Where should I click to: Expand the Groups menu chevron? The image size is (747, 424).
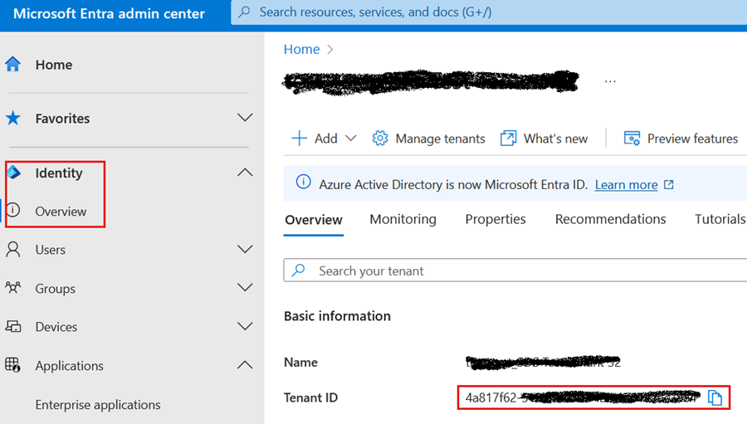click(245, 287)
